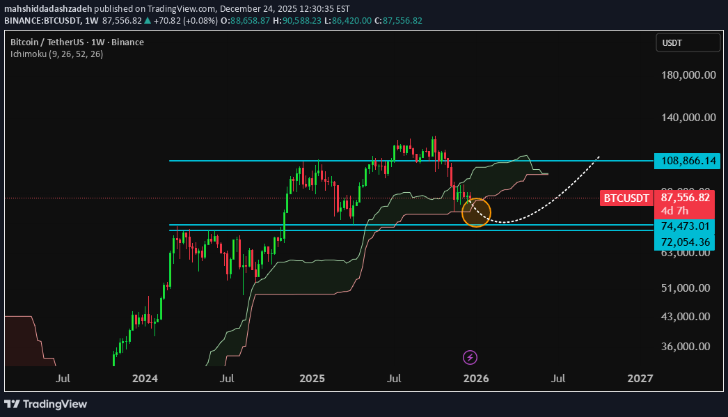This screenshot has width=728, height=417.
Task: Select the BTCUSDT red price label
Action: [x=626, y=198]
